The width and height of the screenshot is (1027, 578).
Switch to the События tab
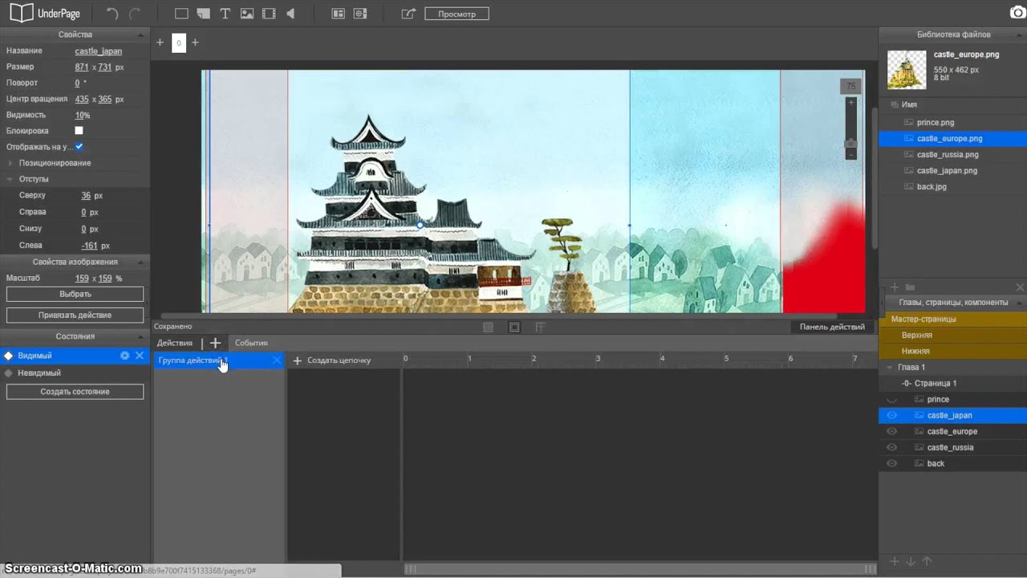click(x=251, y=343)
